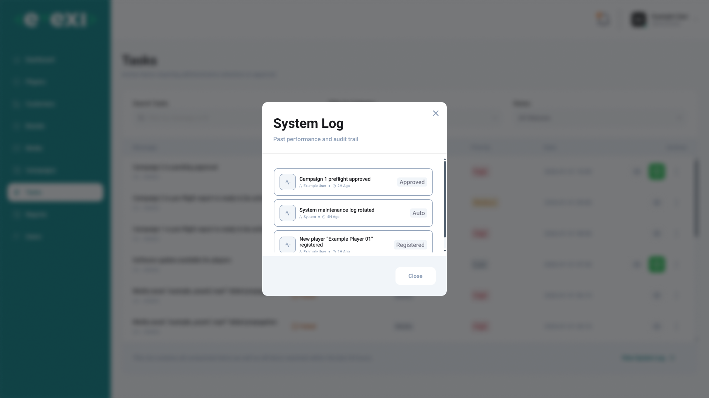Close the System Log dialog with the X icon
This screenshot has height=398, width=709.
tap(436, 113)
